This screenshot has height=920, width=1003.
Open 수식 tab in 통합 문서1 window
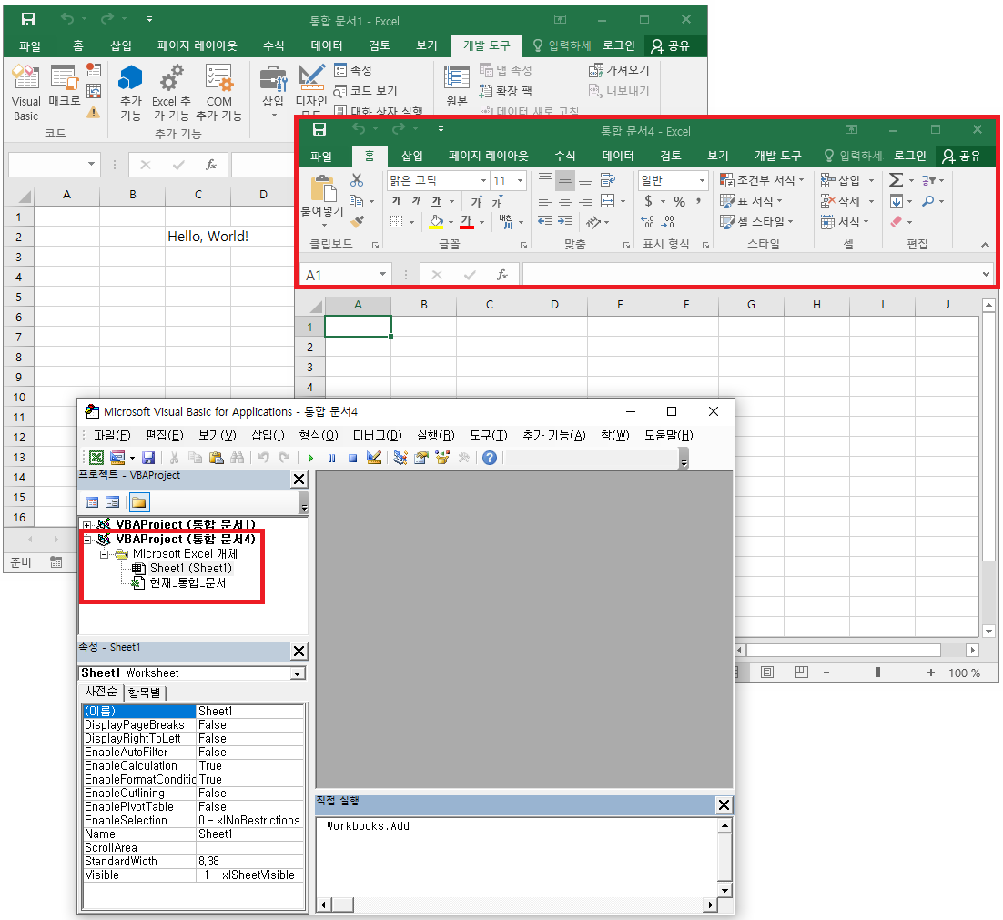pyautogui.click(x=274, y=45)
